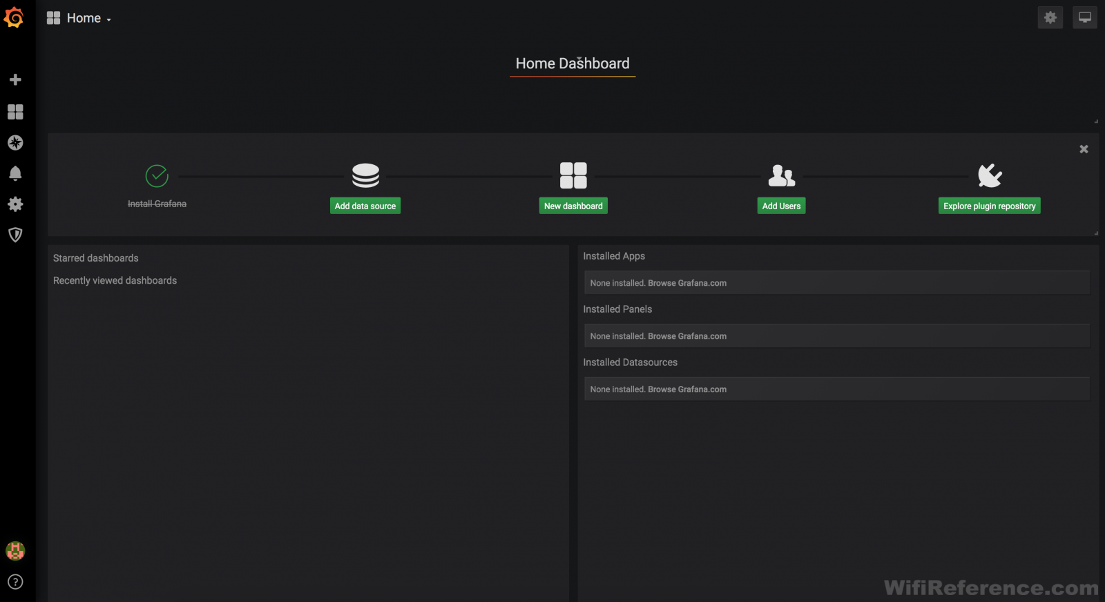Image resolution: width=1105 pixels, height=602 pixels.
Task: Click the plug plugin icon
Action: 990,176
